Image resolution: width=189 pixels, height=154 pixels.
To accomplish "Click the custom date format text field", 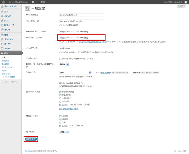I will click(x=73, y=105).
